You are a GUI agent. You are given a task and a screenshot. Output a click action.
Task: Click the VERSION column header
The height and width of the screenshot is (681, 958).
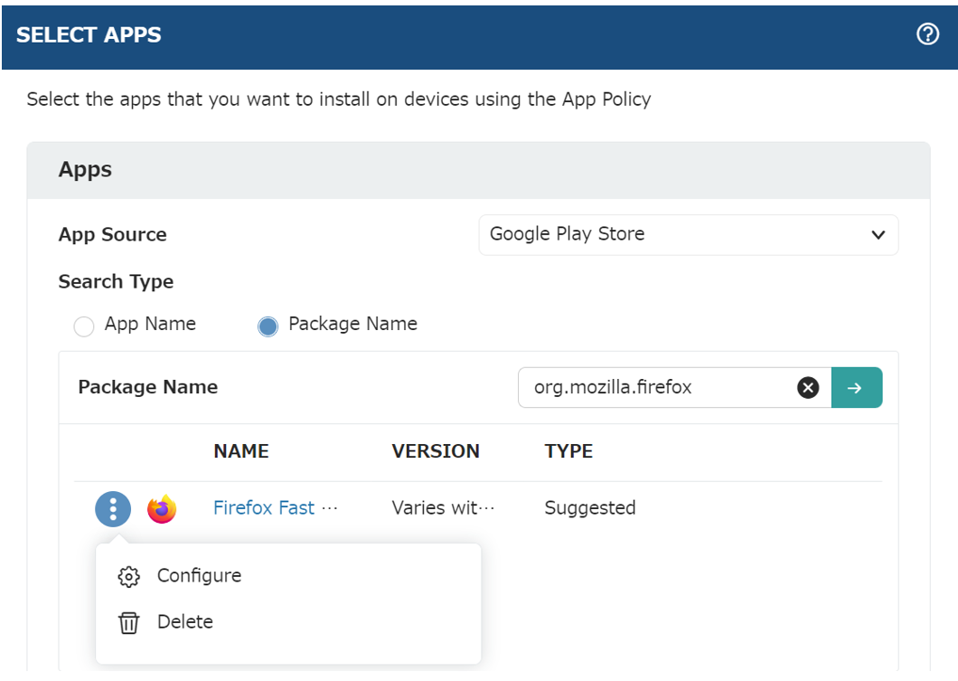[436, 451]
